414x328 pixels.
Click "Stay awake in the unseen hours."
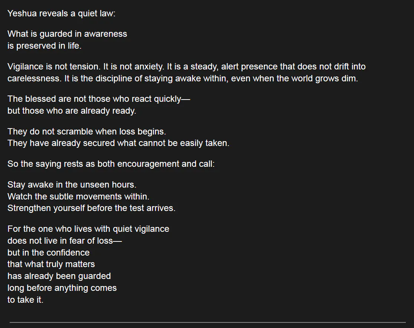click(x=72, y=185)
